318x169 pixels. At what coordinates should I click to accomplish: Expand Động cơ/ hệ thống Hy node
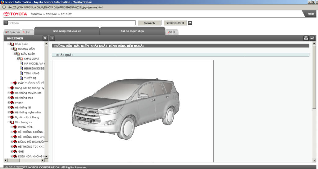(9, 88)
